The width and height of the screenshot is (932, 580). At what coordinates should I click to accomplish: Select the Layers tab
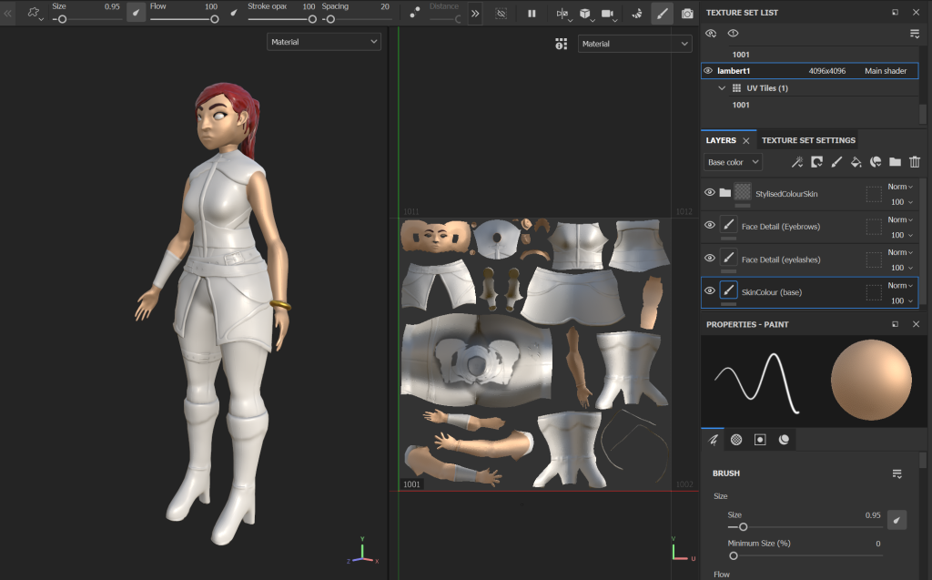tap(721, 140)
